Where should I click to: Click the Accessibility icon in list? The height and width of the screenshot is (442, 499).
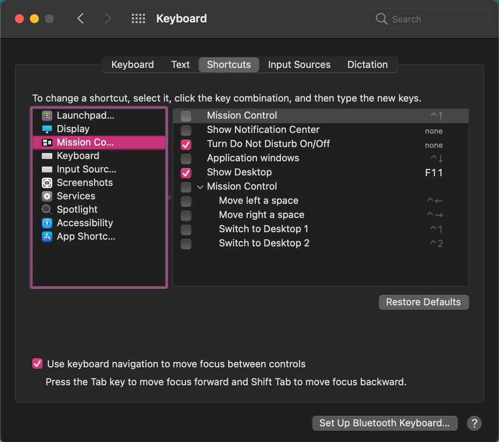[x=47, y=223]
